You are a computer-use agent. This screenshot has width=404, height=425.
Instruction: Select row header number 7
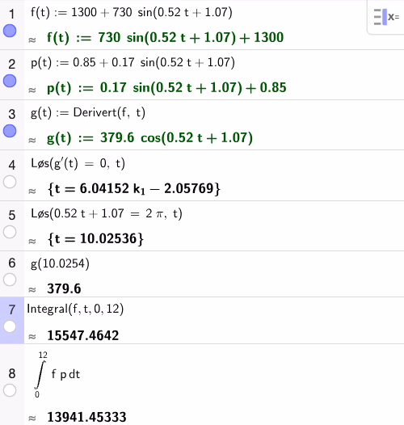click(11, 309)
